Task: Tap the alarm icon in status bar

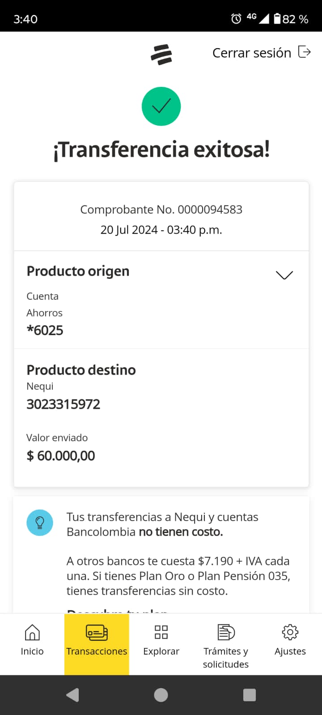Action: pos(236,19)
